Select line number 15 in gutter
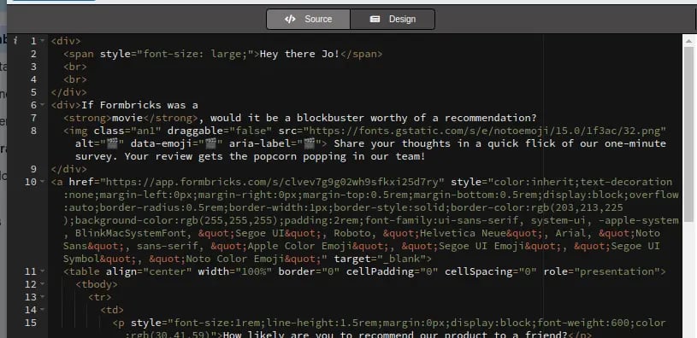This screenshot has width=697, height=338. [31, 323]
